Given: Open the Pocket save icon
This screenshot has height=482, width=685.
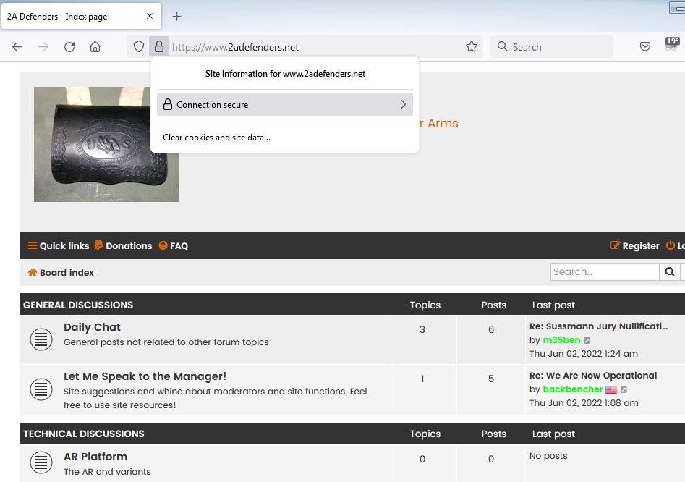Looking at the screenshot, I should [x=645, y=47].
